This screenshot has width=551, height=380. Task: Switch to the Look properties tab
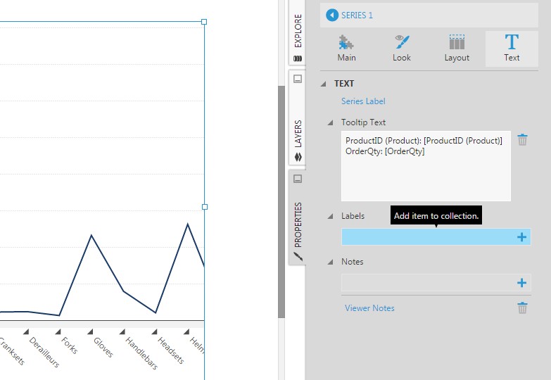pyautogui.click(x=402, y=49)
